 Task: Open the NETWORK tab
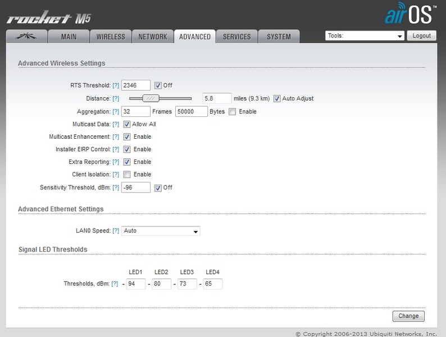[x=153, y=37]
